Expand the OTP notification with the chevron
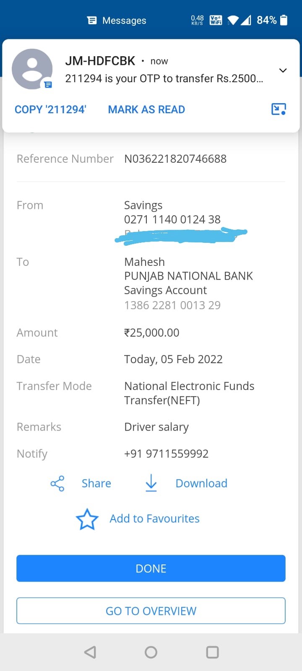The height and width of the screenshot is (671, 302). [283, 70]
